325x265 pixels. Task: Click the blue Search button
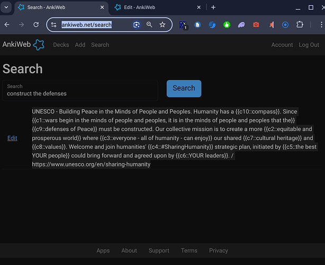pos(184,89)
